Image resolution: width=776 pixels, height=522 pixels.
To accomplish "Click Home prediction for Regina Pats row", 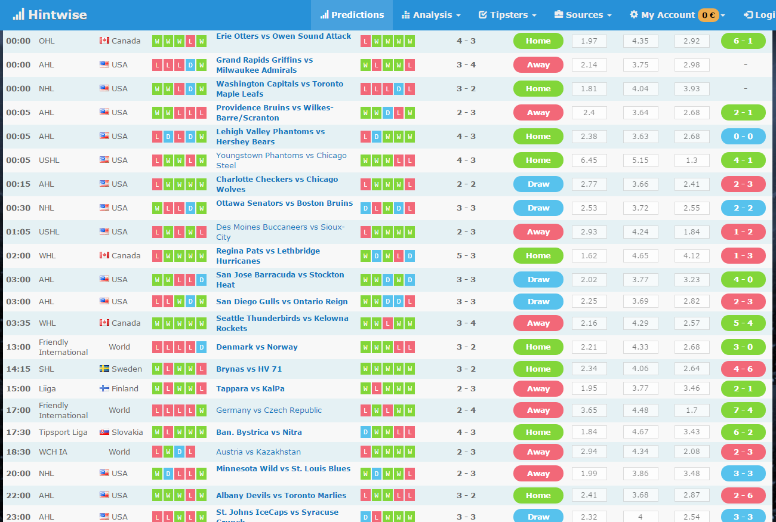I will (x=538, y=256).
